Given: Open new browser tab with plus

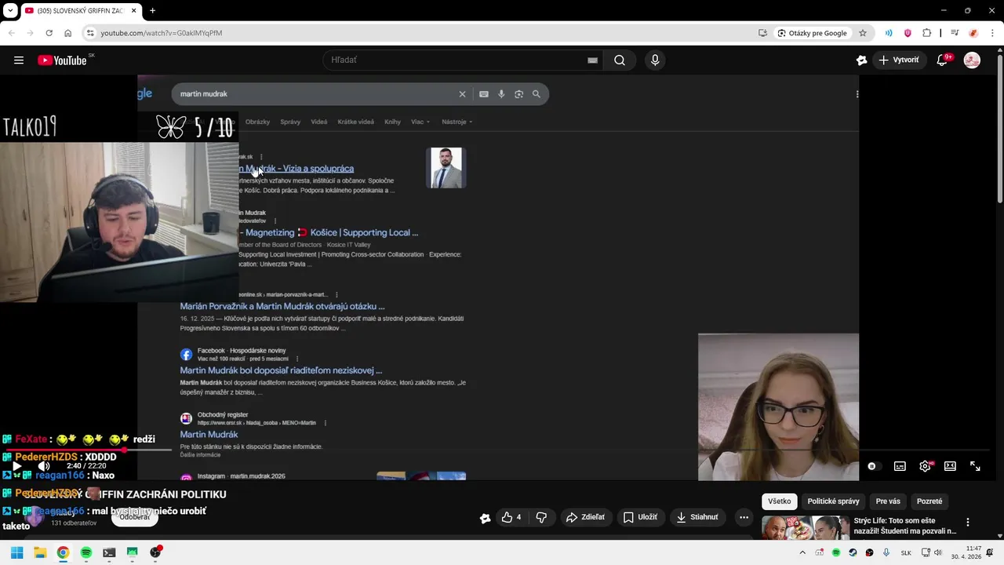Looking at the screenshot, I should pyautogui.click(x=152, y=11).
